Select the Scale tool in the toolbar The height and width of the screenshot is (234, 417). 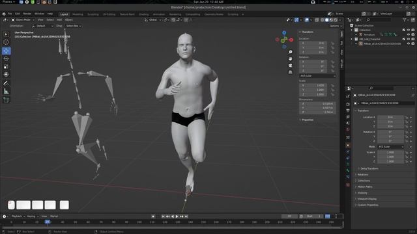click(6, 66)
